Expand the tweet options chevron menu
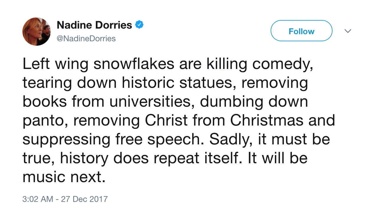 348,31
